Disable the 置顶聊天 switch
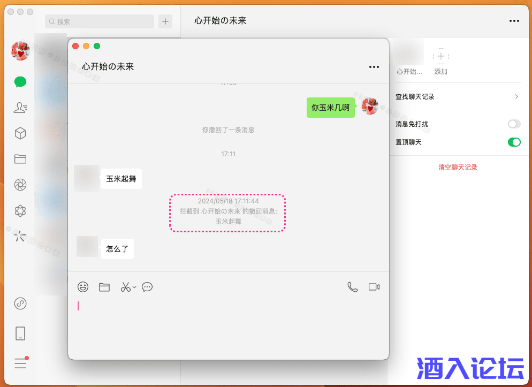 (x=514, y=142)
